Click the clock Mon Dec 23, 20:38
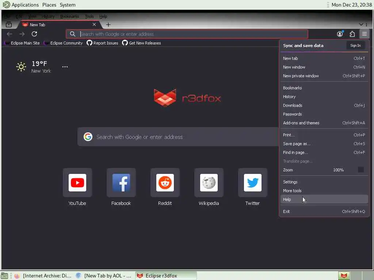This screenshot has height=280, width=374. pos(351,5)
